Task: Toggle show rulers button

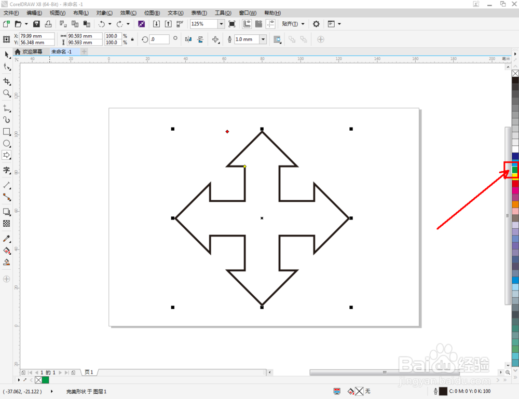Action: click(247, 24)
